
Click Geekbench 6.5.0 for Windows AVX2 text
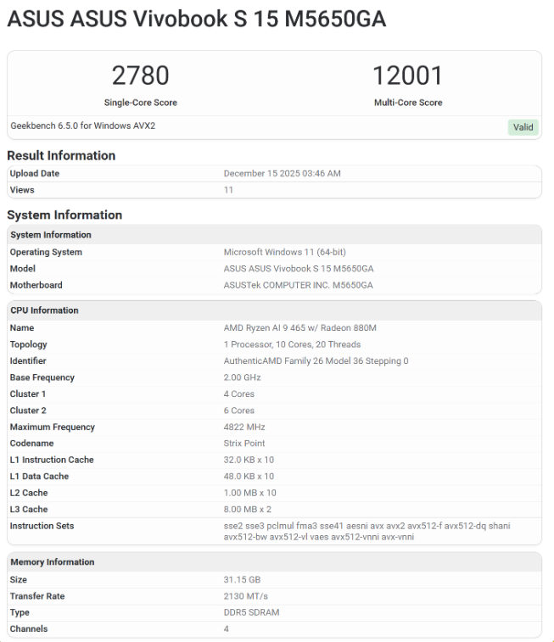tap(82, 126)
